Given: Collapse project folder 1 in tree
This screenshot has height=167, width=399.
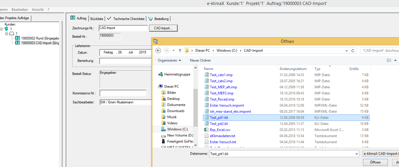Looking at the screenshot, I should pos(7,34).
